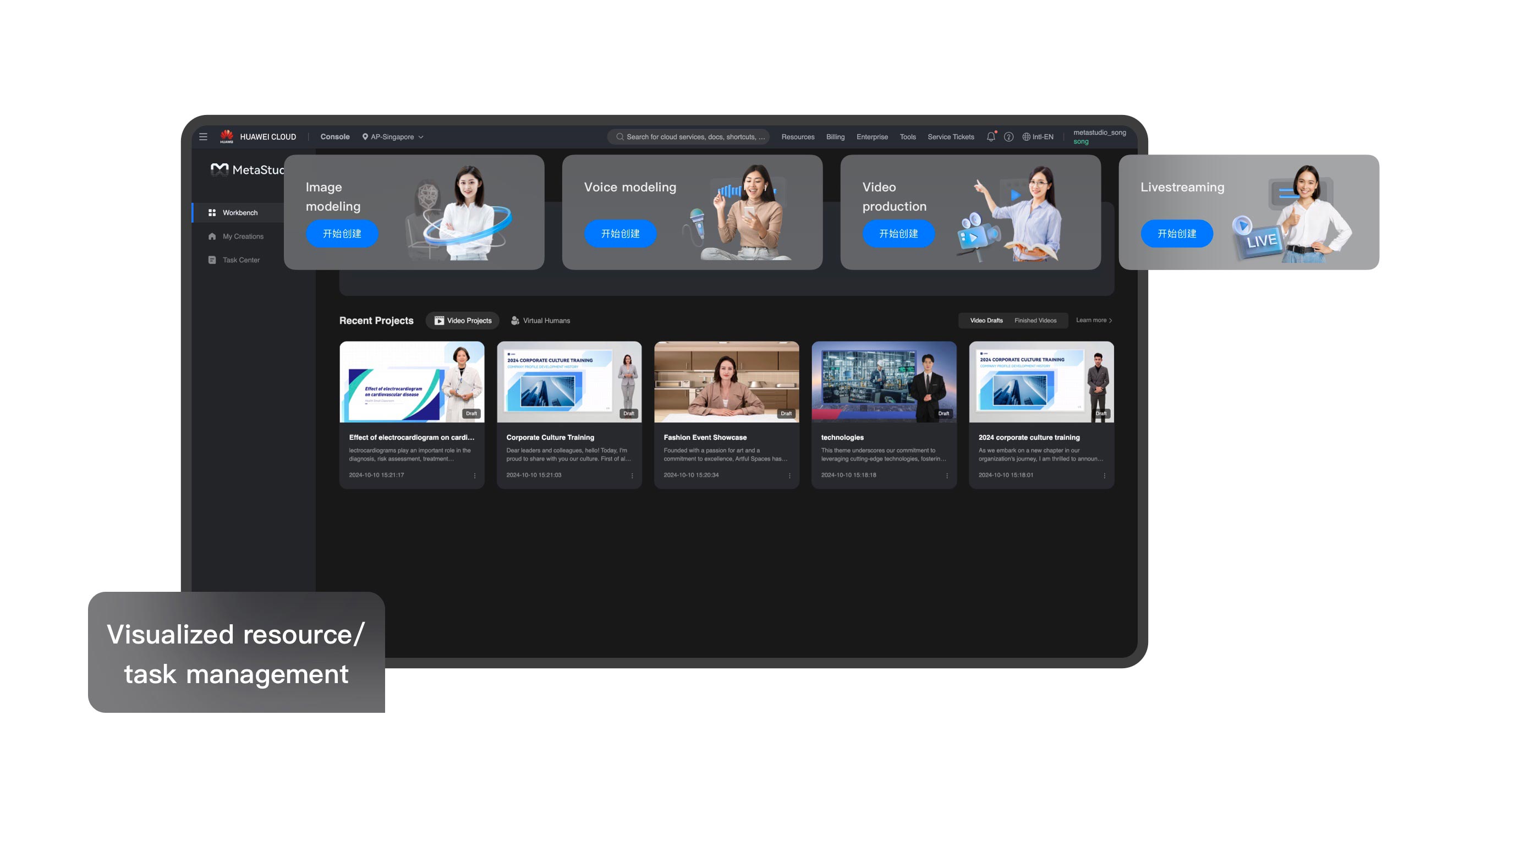Open the Fashion Event Showcase project thumbnail

[x=727, y=382]
